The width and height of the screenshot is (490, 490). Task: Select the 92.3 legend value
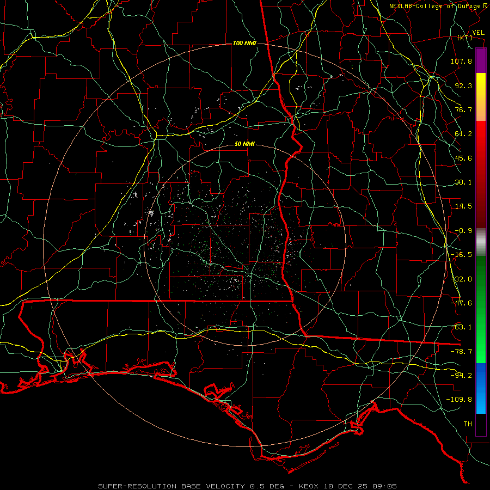(x=463, y=85)
